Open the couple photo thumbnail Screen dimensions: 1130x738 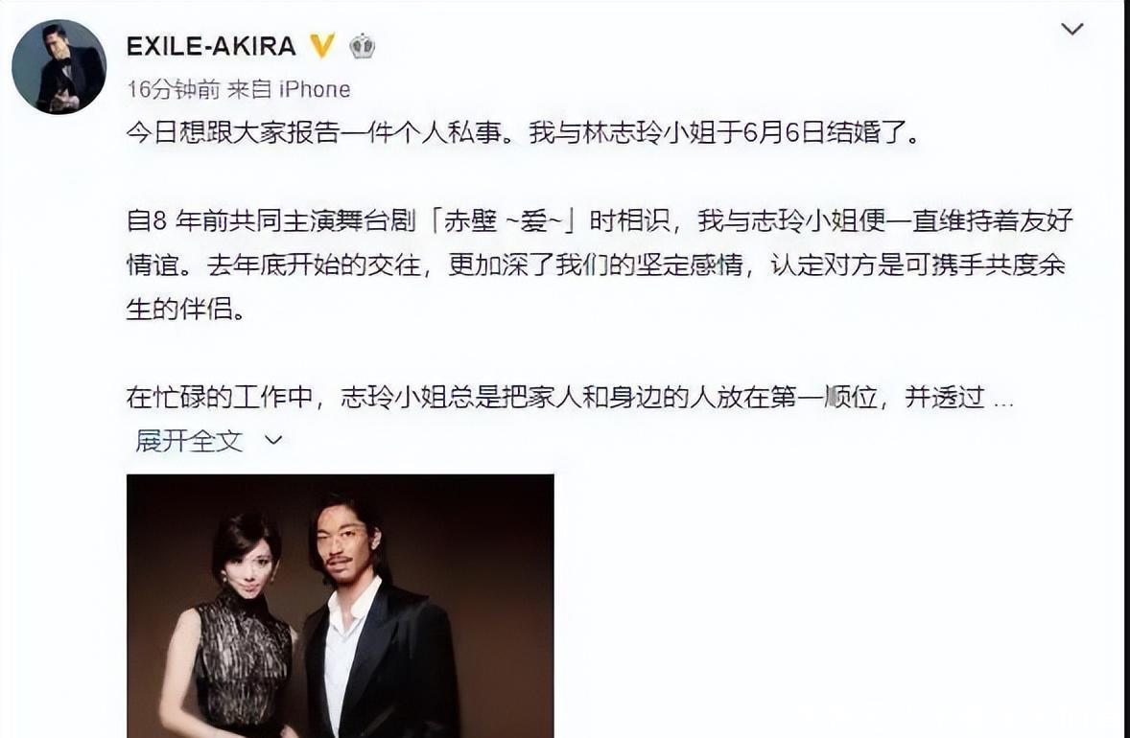pos(341,606)
